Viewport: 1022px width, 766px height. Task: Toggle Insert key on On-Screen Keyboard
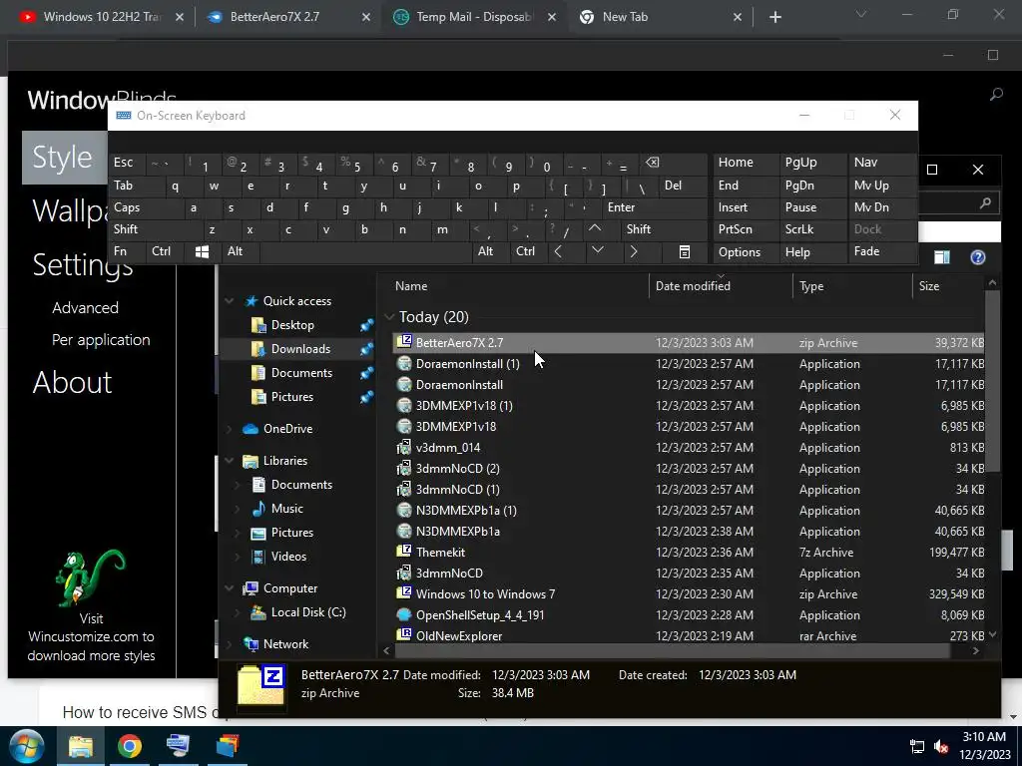[x=746, y=207]
